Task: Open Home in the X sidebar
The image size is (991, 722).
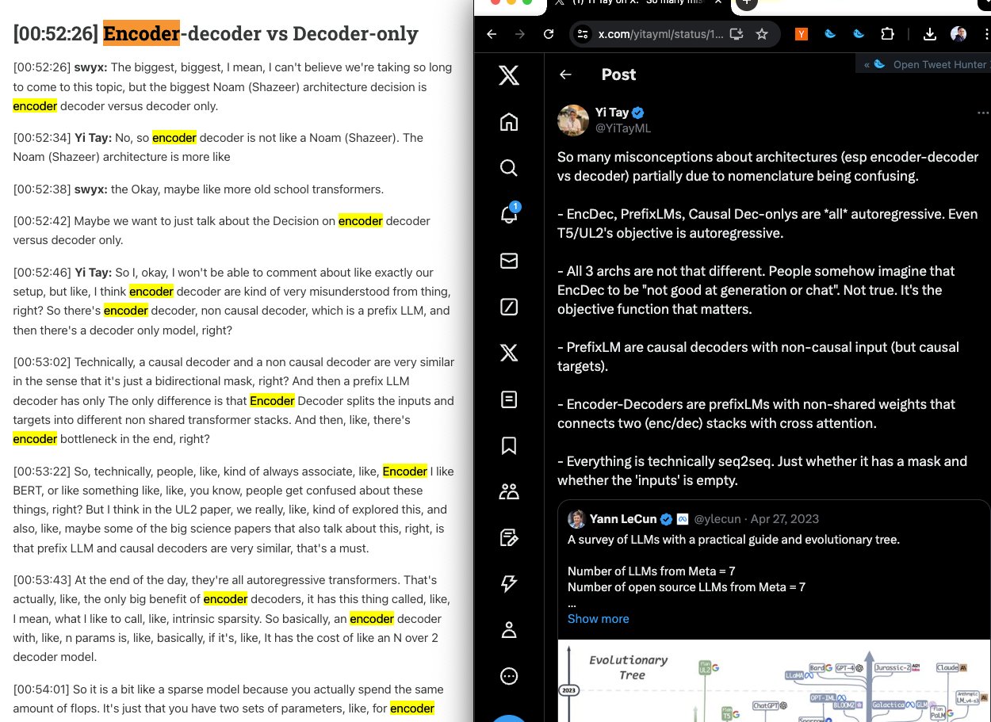Action: tap(509, 122)
